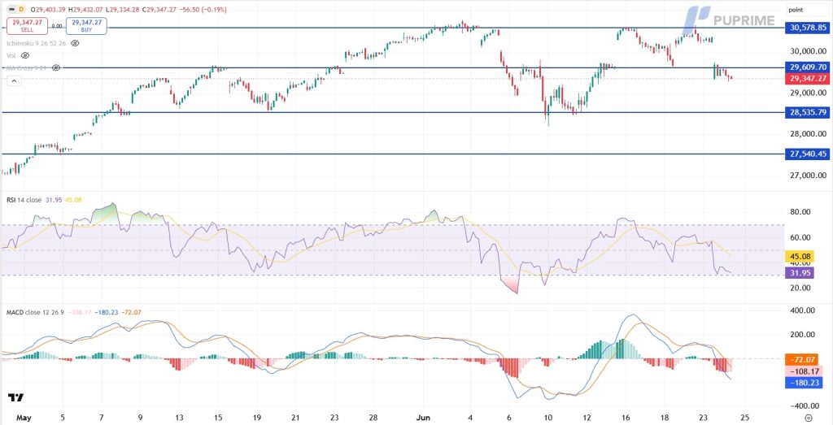Screen dimensions: 833x425
Task: Select the MA Cross 9 21 legend label
Action: click(x=27, y=68)
